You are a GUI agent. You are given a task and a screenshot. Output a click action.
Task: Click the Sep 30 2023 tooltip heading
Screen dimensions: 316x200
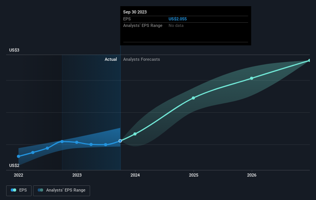pyautogui.click(x=135, y=12)
